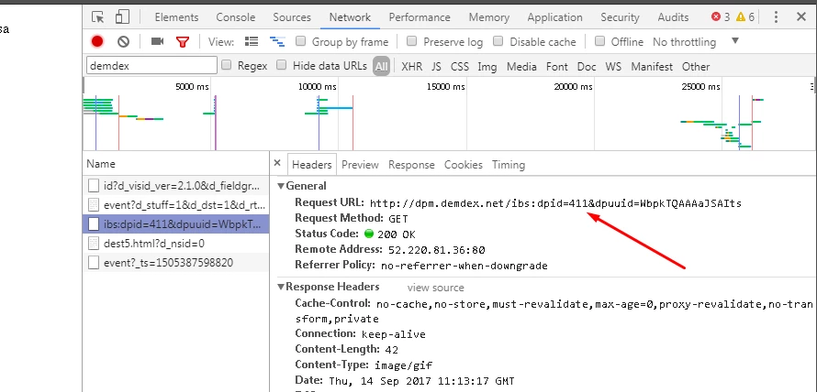Select the All filter type
Image resolution: width=817 pixels, height=392 pixels.
point(381,66)
